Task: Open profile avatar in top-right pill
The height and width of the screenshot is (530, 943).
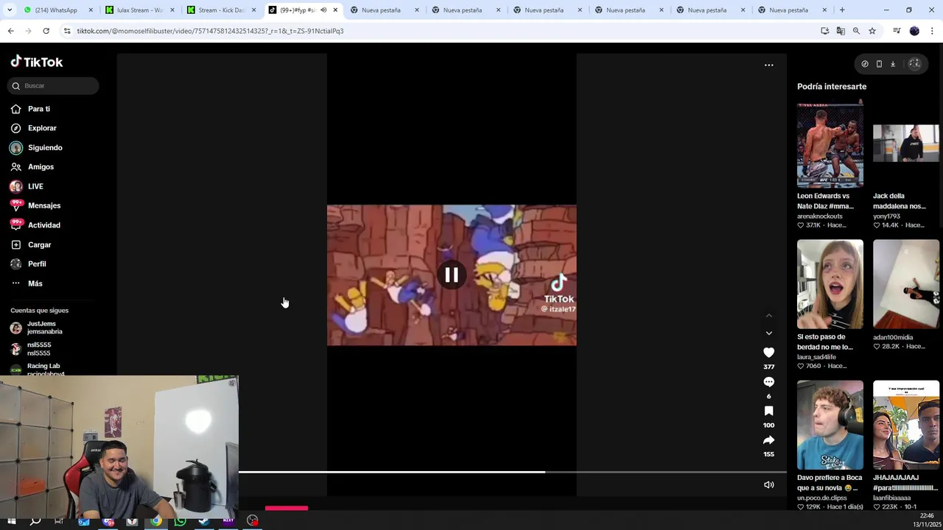Action: 914,64
